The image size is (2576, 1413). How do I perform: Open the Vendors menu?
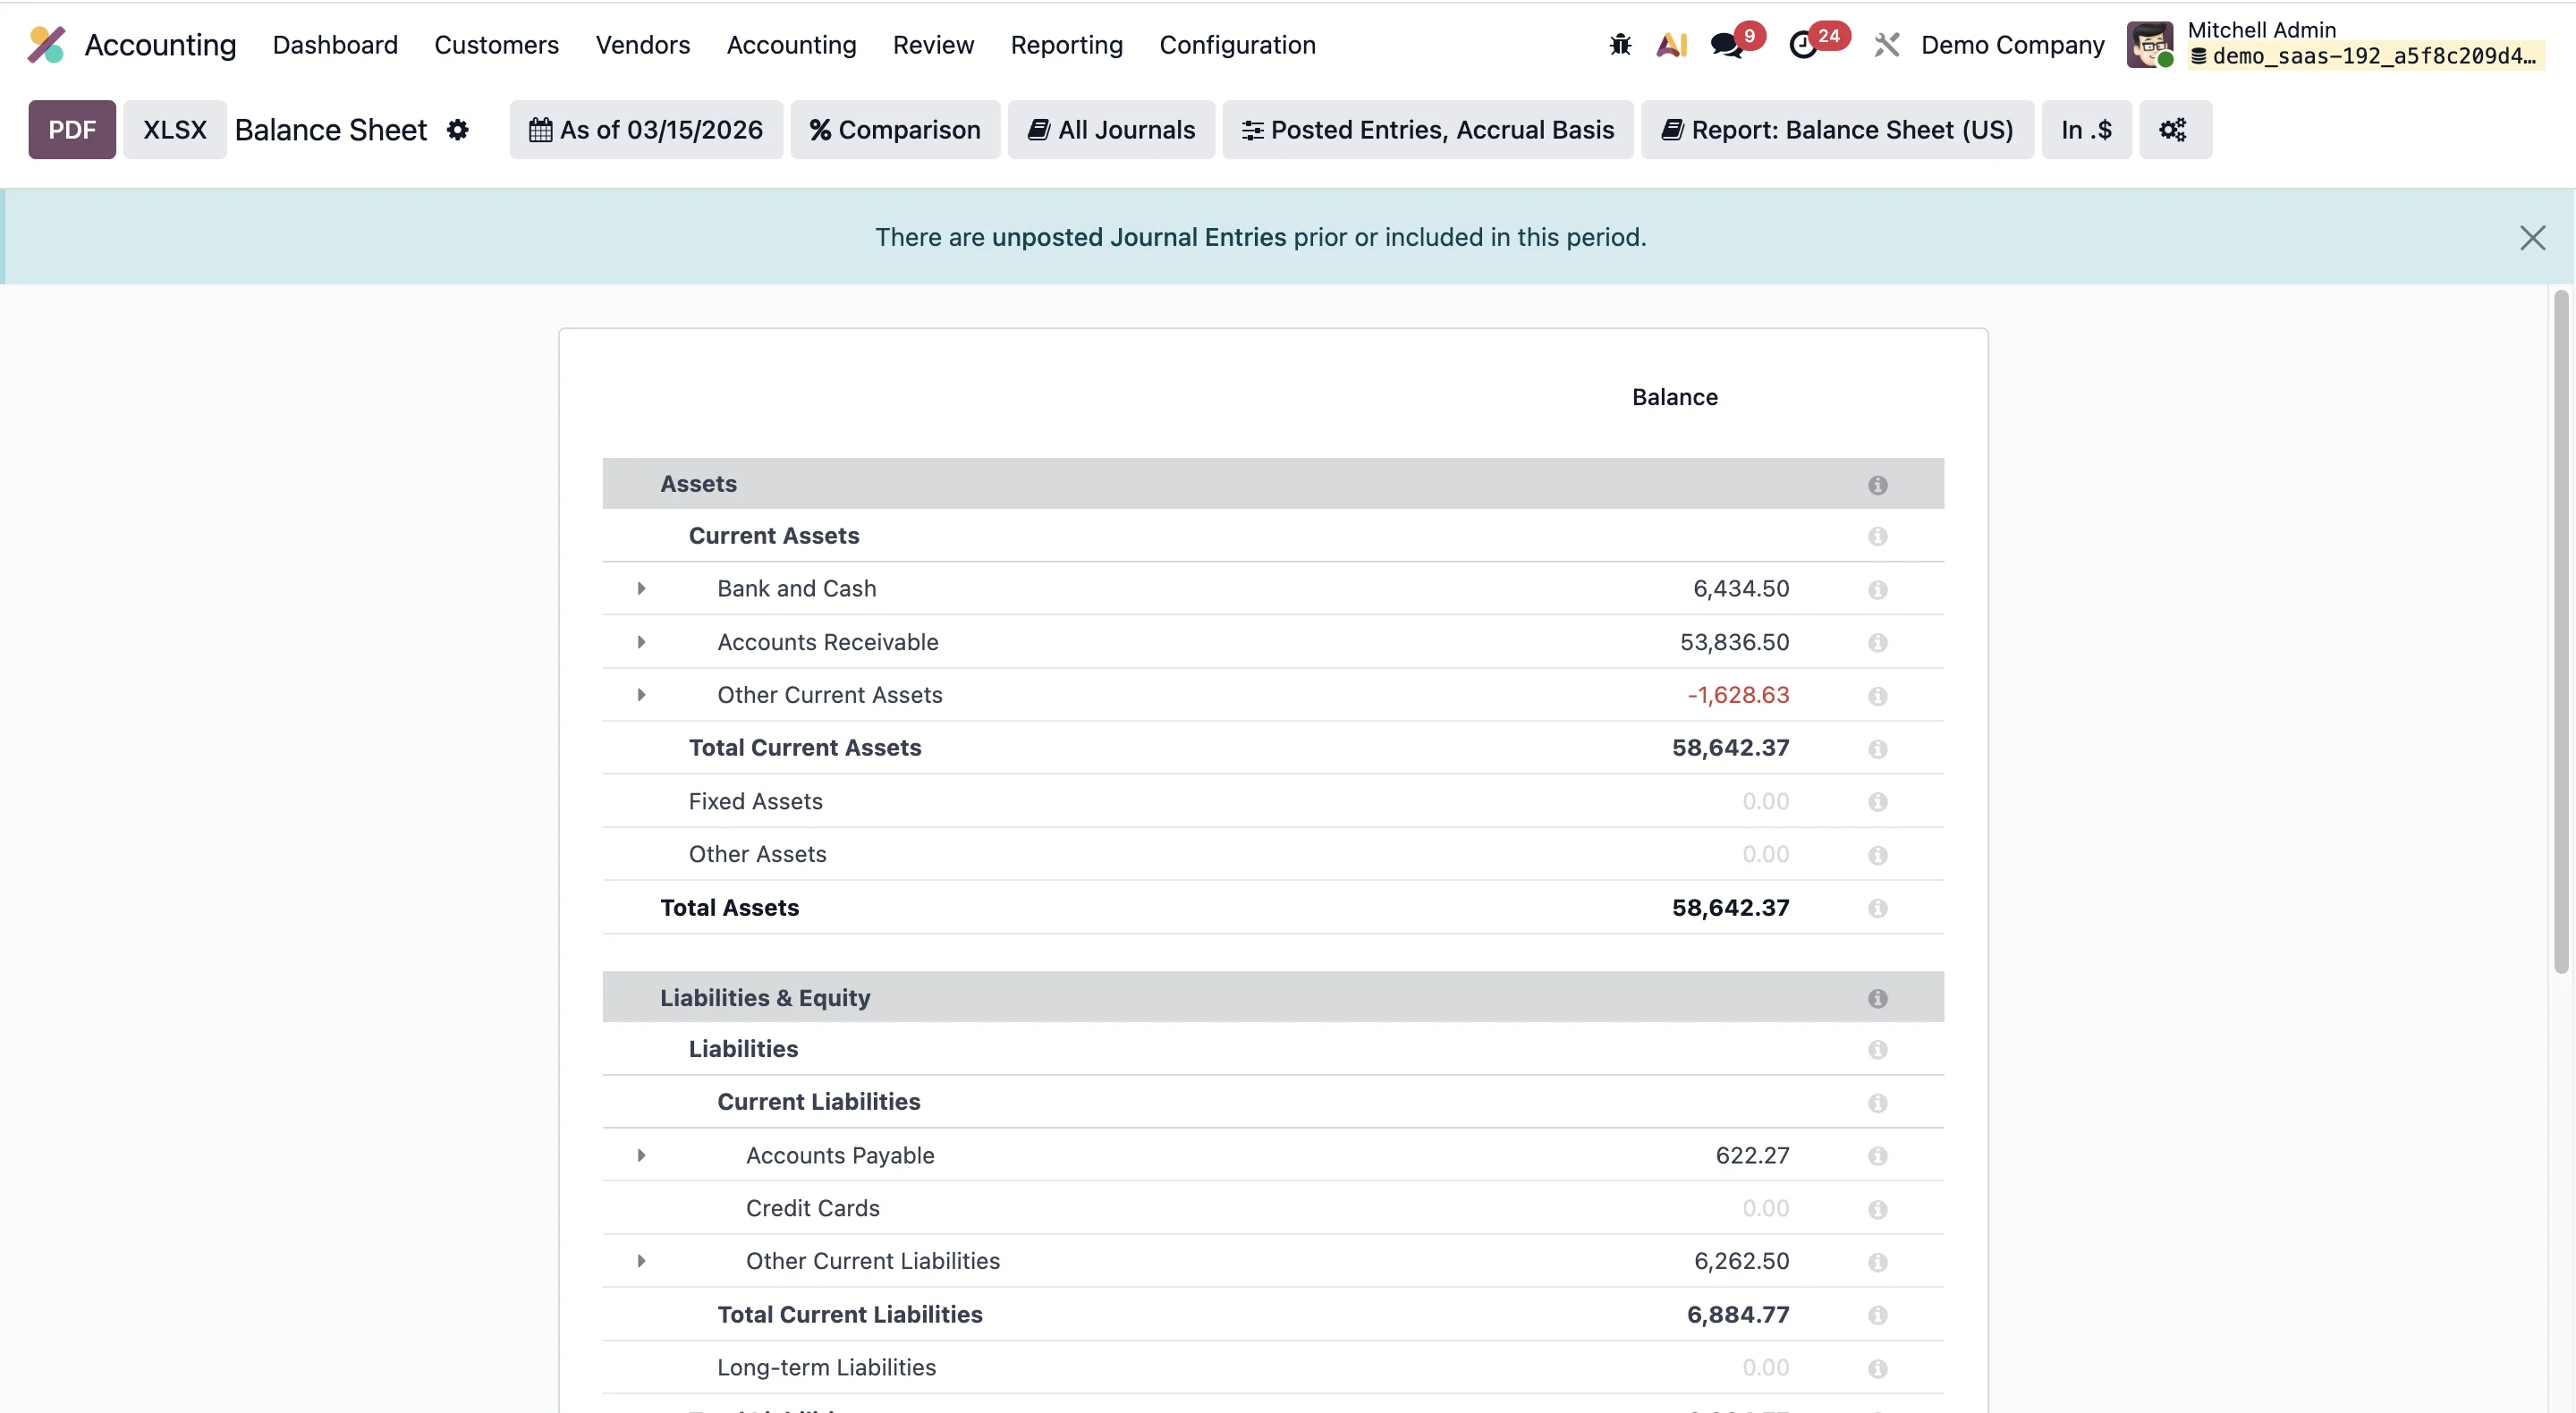[x=643, y=45]
